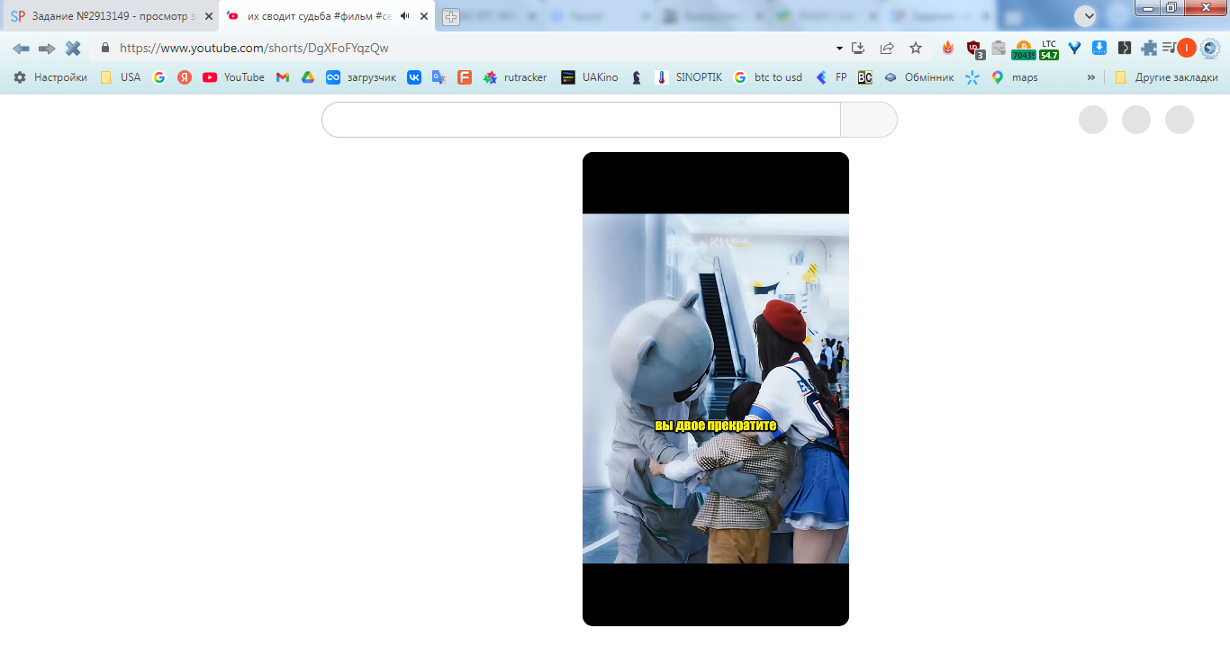
Task: Open the Настройки bookmark
Action: pyautogui.click(x=50, y=77)
